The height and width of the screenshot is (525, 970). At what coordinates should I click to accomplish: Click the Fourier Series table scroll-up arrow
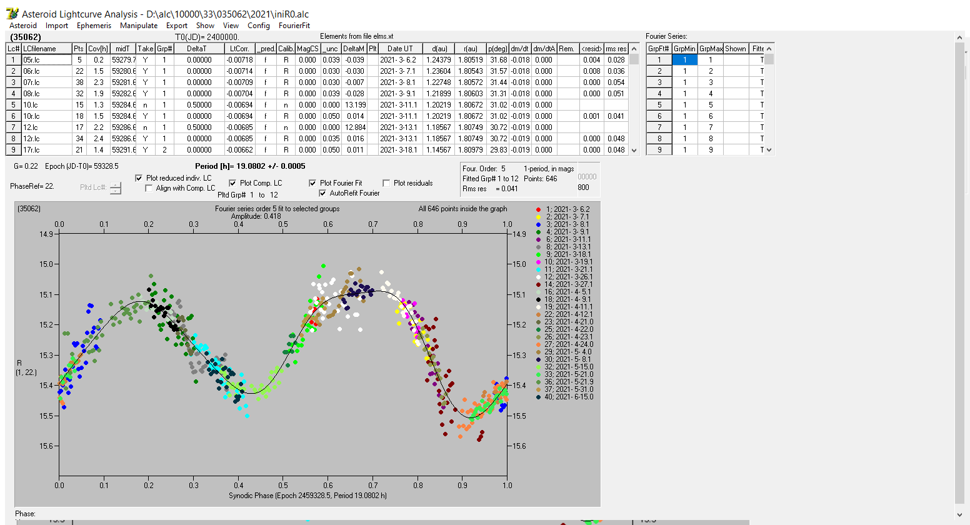coord(769,49)
